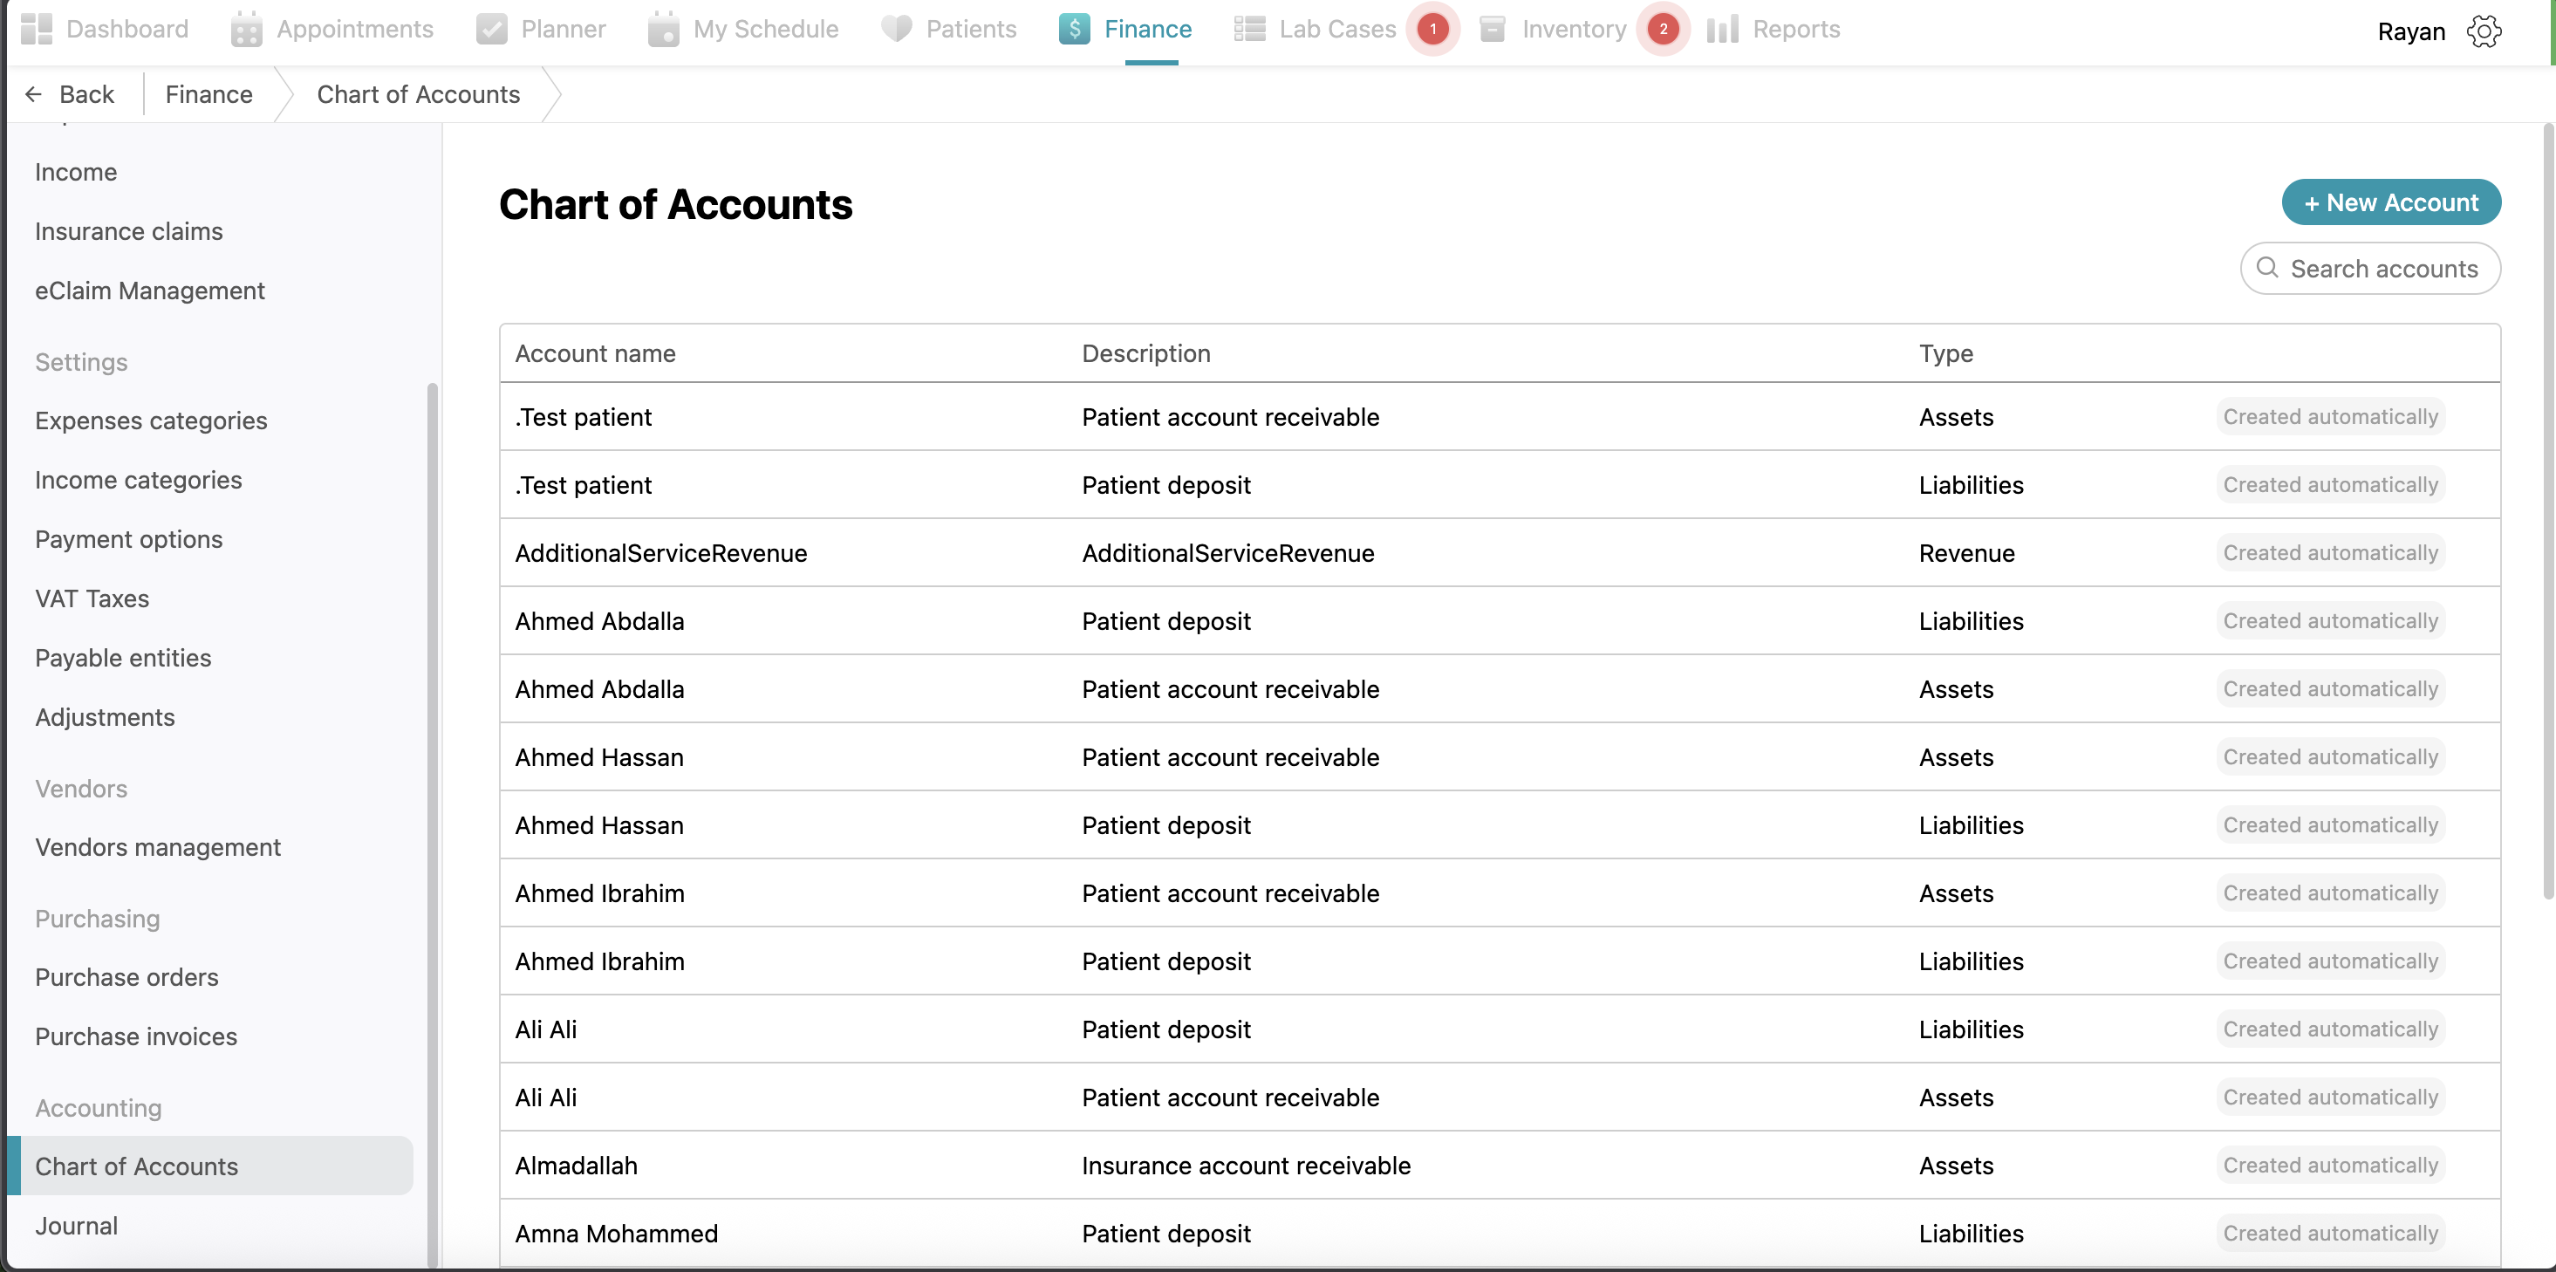Switch to the Finance tab
Image resolution: width=2556 pixels, height=1272 pixels.
coord(1147,29)
